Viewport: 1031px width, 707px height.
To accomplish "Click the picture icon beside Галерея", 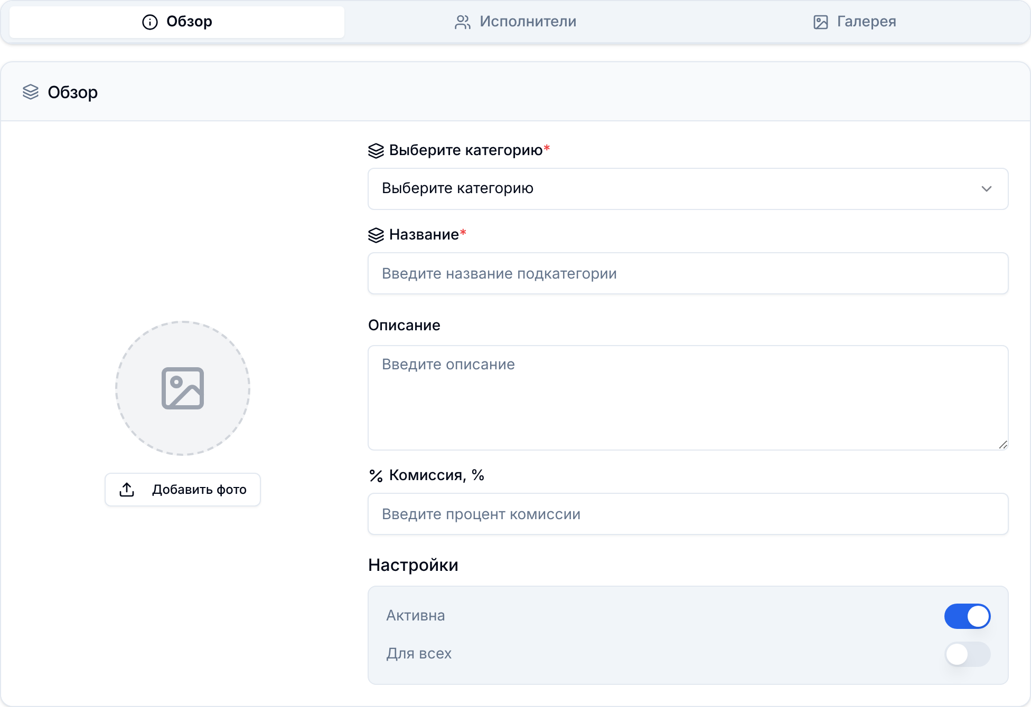I will 821,22.
